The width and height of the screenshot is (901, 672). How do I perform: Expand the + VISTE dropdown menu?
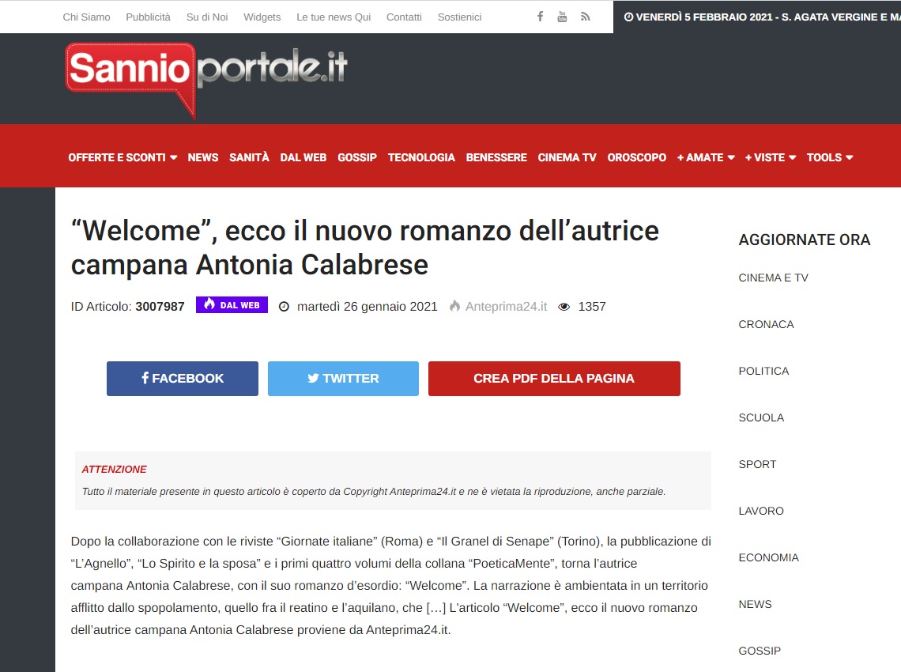tap(770, 157)
